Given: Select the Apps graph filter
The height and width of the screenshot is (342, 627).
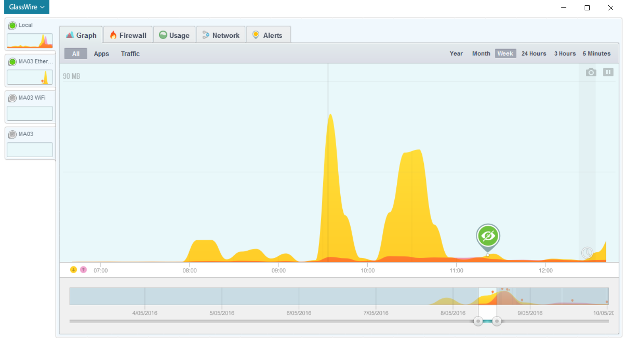Looking at the screenshot, I should click(x=101, y=54).
